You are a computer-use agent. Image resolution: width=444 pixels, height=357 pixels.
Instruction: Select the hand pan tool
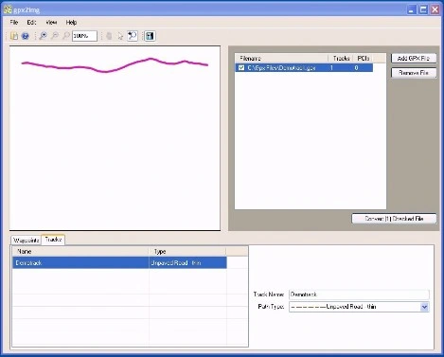(x=109, y=36)
